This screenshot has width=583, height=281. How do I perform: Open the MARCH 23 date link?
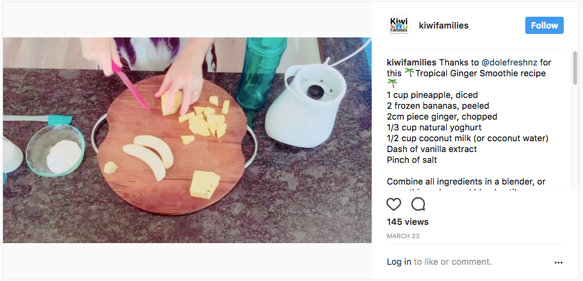403,236
